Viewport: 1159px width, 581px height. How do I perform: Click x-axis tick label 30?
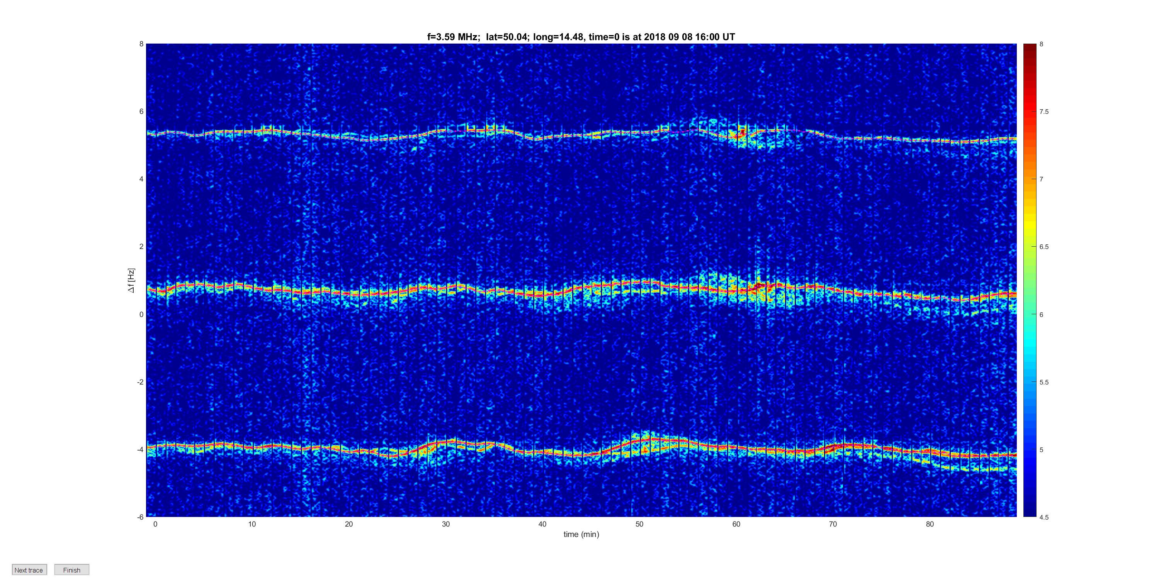(445, 524)
